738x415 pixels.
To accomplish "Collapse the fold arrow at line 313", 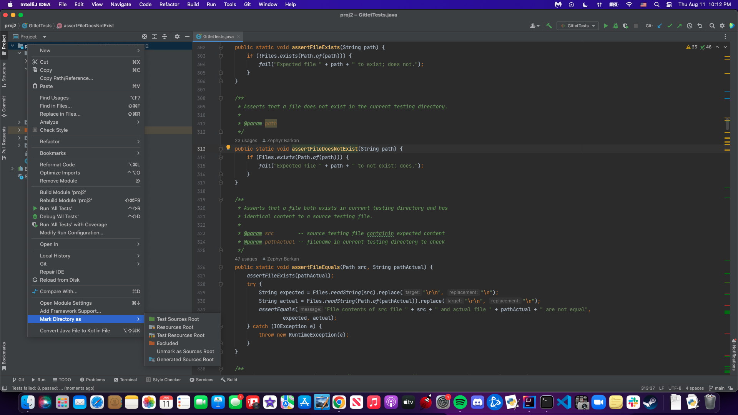I will coord(221,149).
